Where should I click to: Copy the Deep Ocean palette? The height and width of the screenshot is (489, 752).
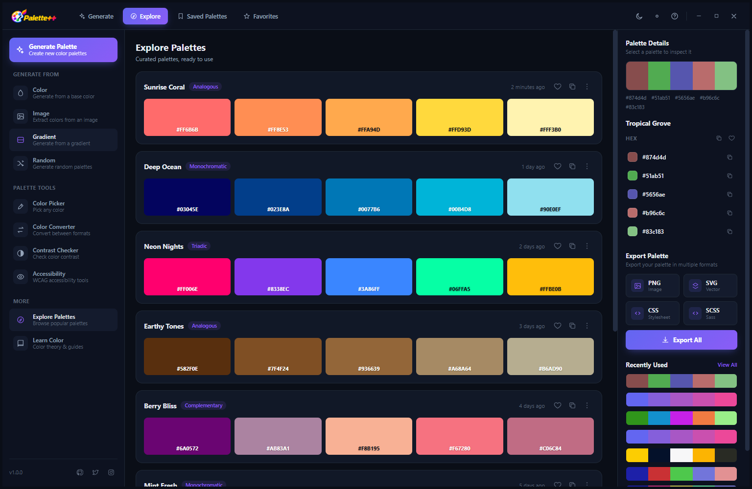pos(572,166)
